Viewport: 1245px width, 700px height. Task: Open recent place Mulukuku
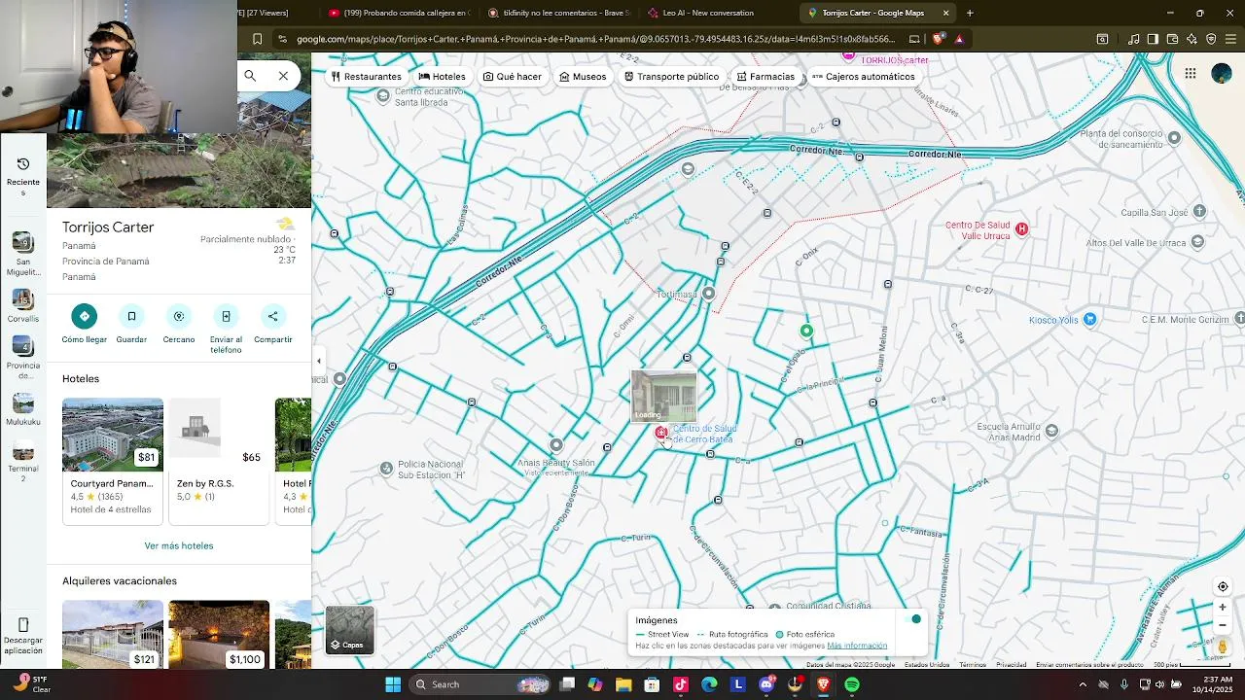click(23, 408)
